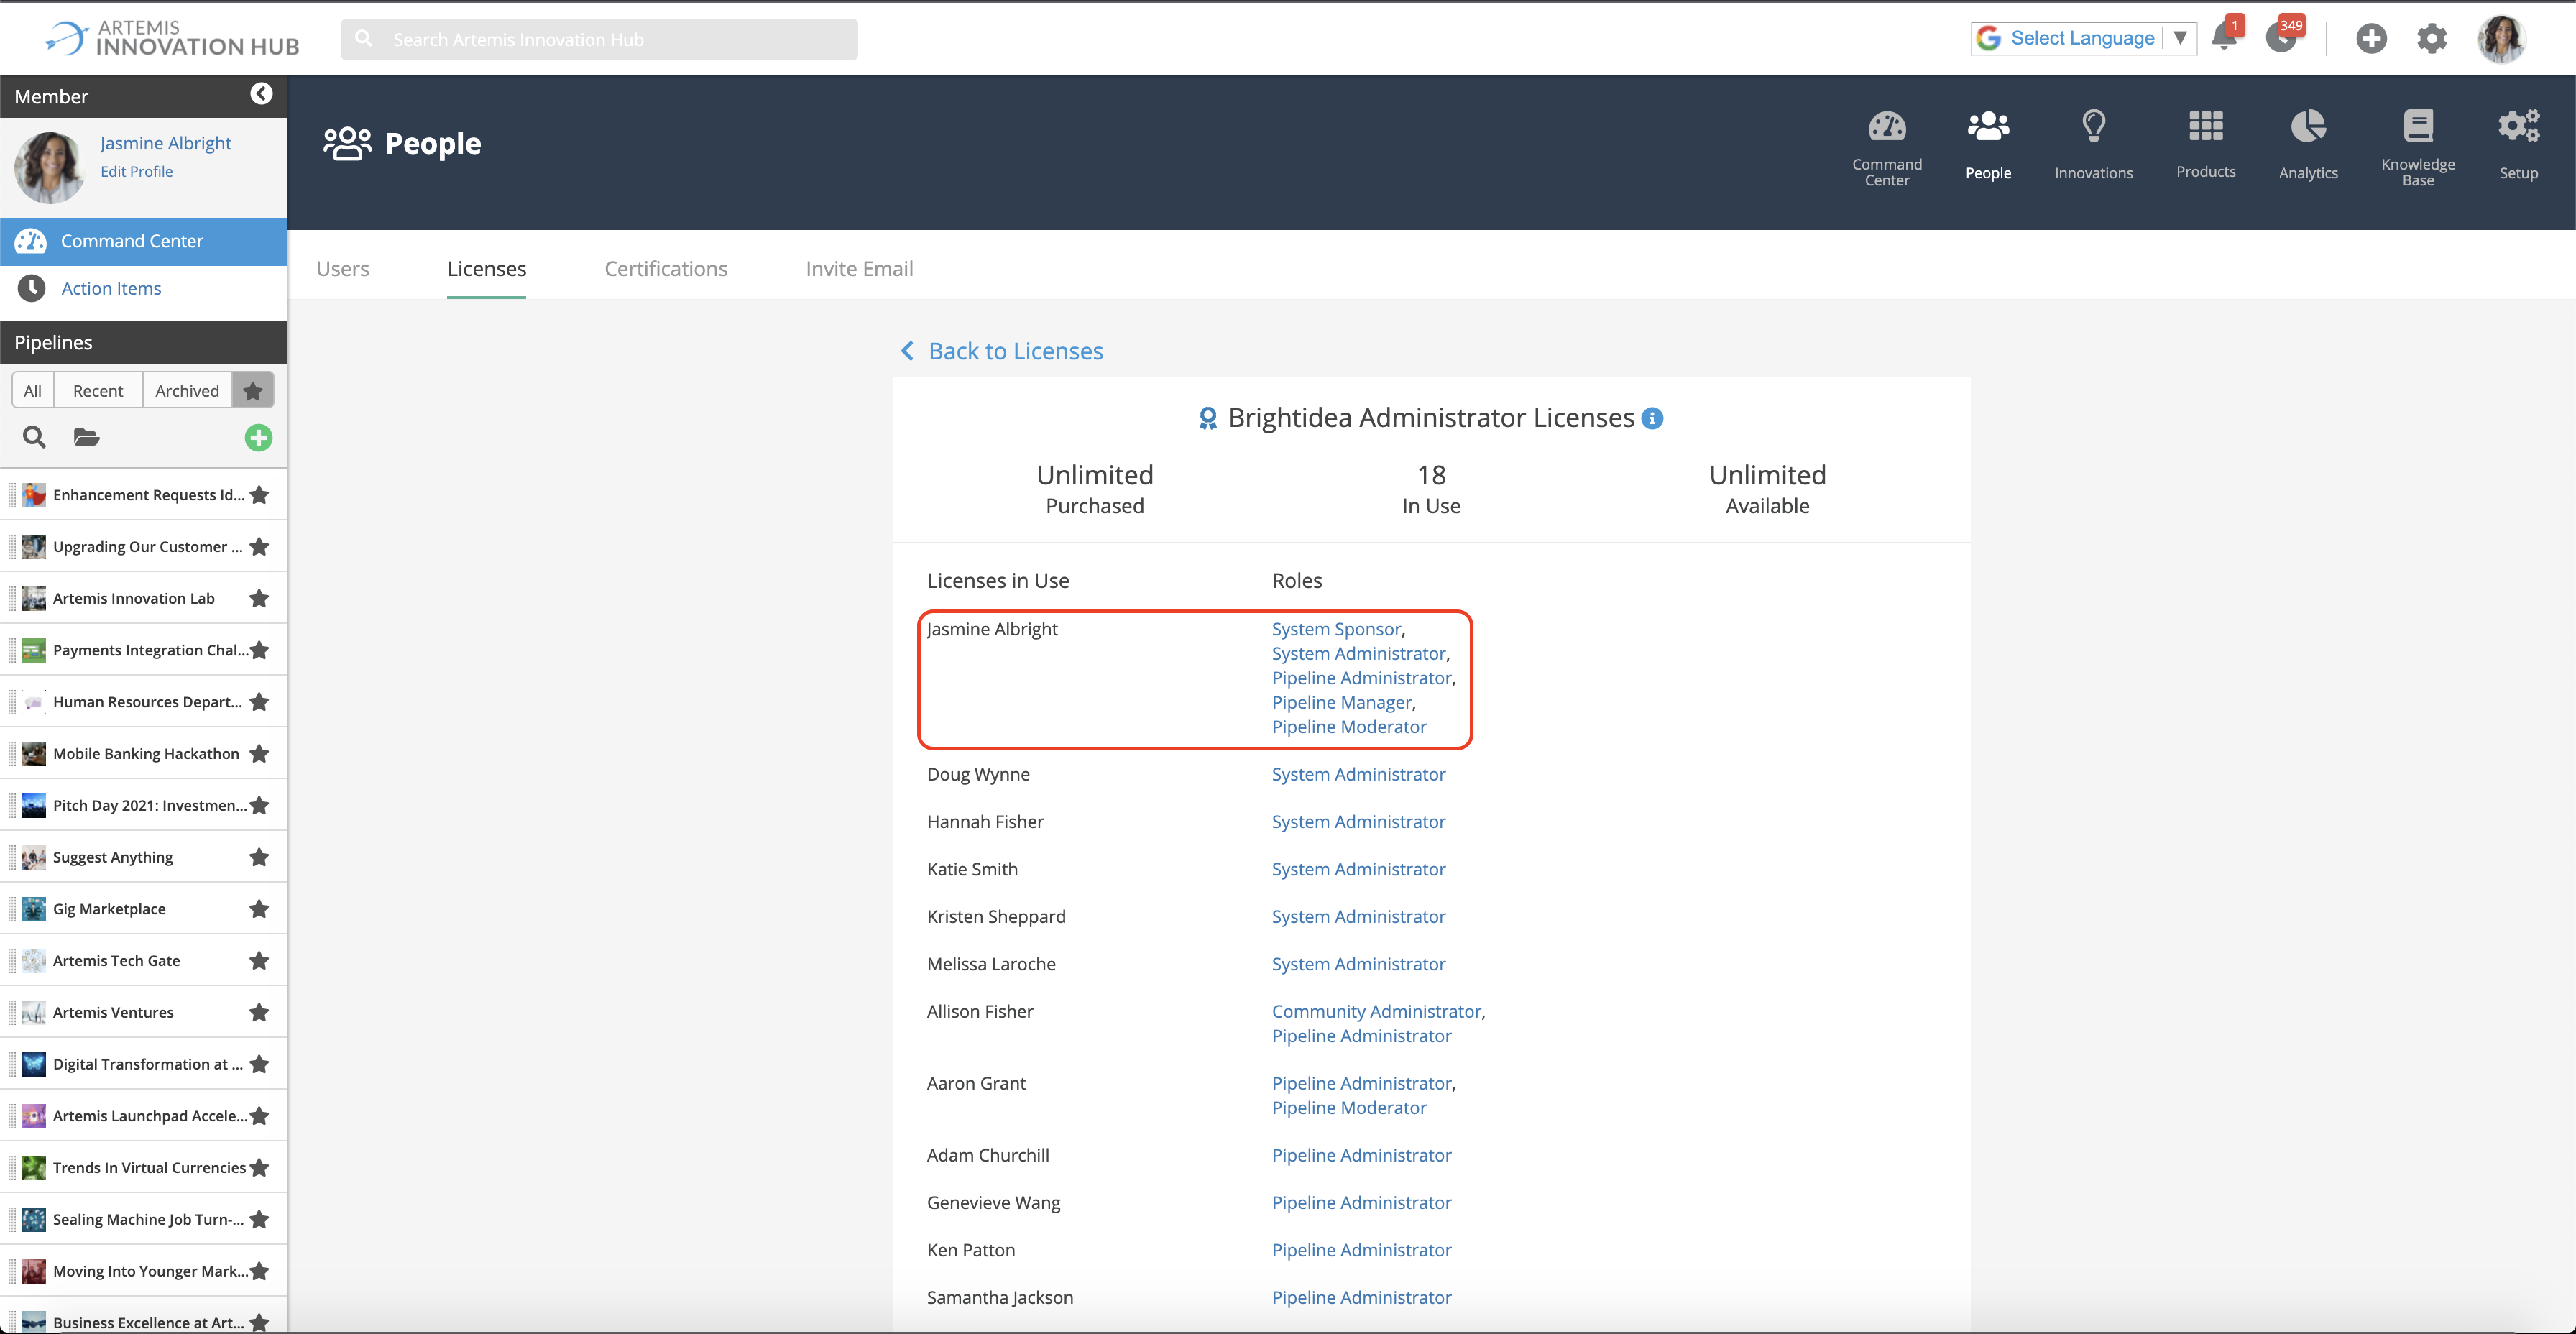2576x1334 pixels.
Task: Open Select Language dropdown
Action: (2083, 38)
